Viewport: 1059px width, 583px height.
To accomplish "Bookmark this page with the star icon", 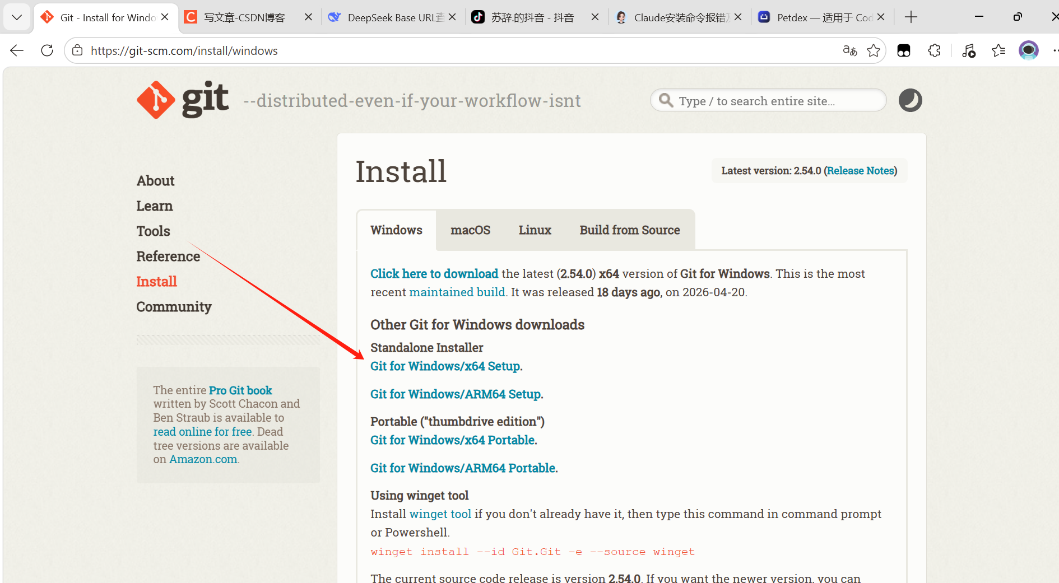I will pyautogui.click(x=874, y=50).
